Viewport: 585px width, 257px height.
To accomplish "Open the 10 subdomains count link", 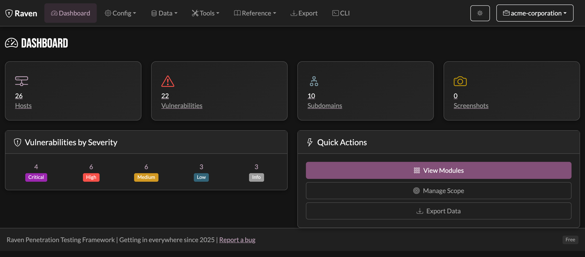I will point(311,96).
